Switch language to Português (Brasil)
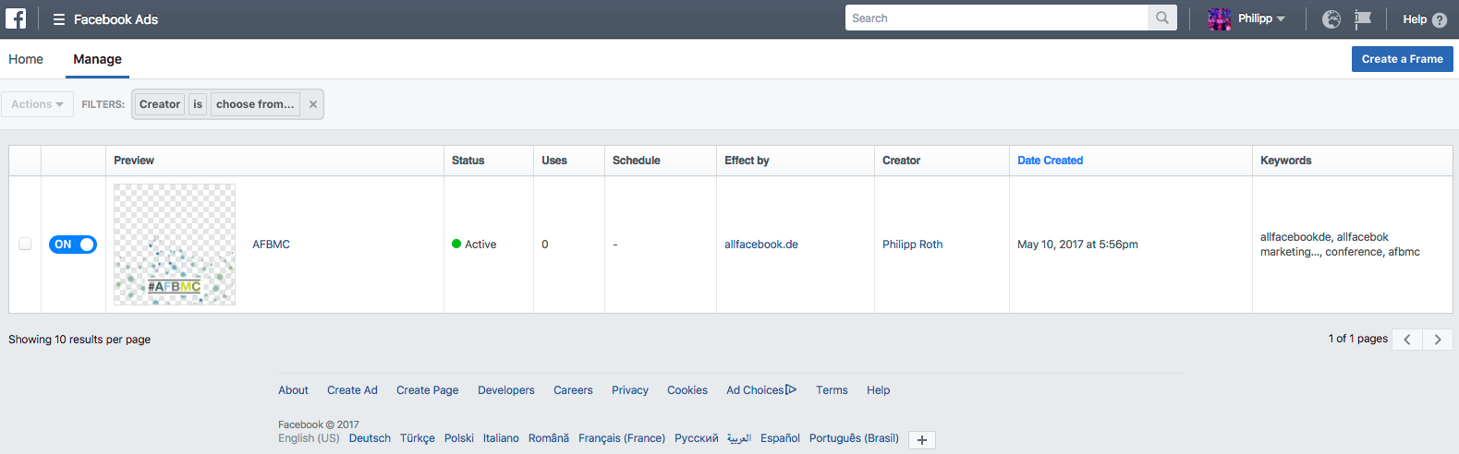Image resolution: width=1459 pixels, height=454 pixels. pyautogui.click(x=854, y=438)
